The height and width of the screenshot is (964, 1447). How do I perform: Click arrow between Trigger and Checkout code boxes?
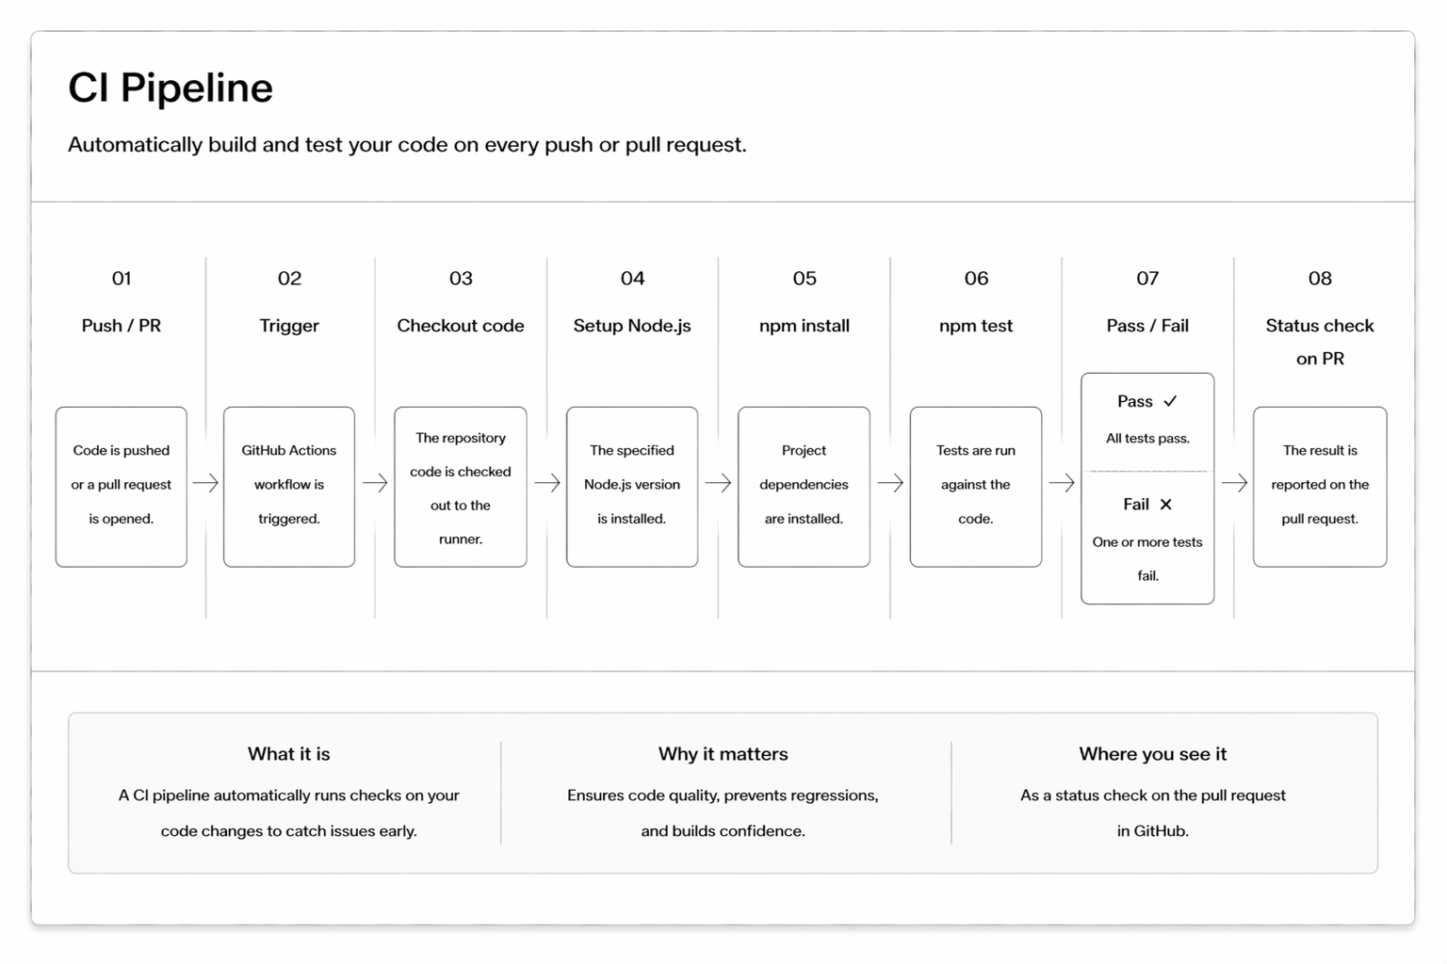tap(375, 483)
